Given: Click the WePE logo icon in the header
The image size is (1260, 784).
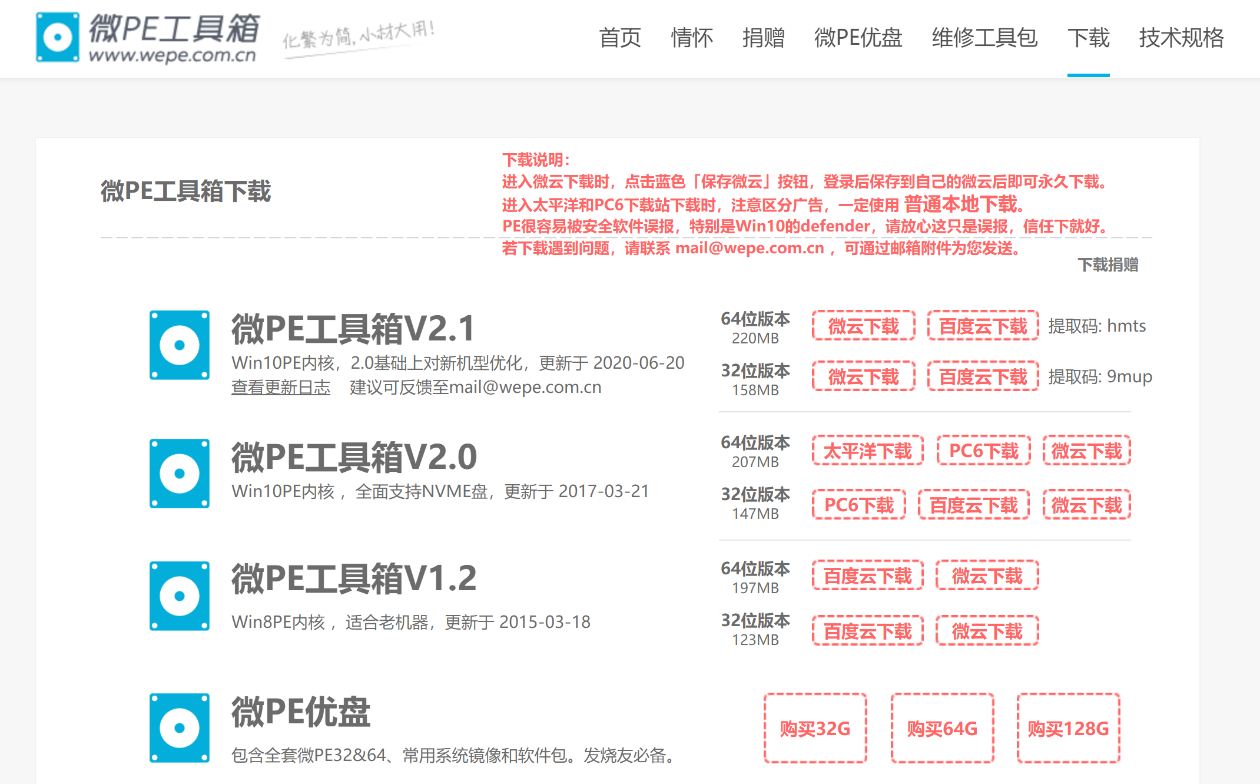Looking at the screenshot, I should (58, 38).
